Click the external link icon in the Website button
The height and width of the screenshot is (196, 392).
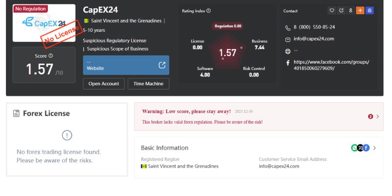(x=162, y=65)
